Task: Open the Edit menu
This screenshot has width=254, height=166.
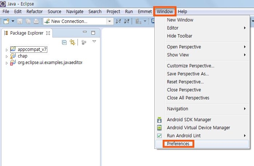Action: point(18,12)
